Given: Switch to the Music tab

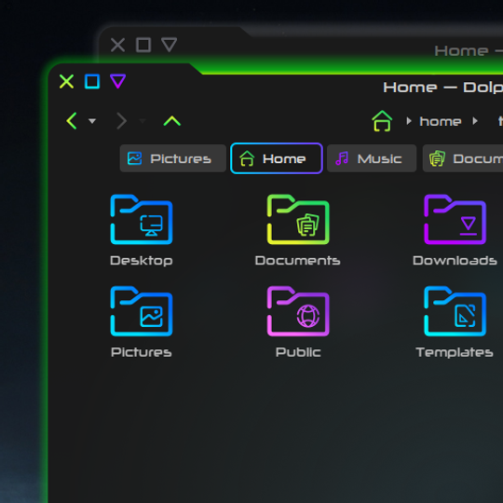Looking at the screenshot, I should point(372,158).
